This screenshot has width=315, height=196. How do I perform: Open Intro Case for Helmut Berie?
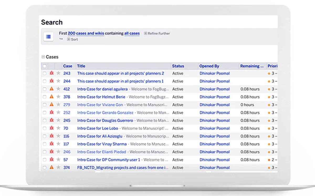click(x=101, y=97)
